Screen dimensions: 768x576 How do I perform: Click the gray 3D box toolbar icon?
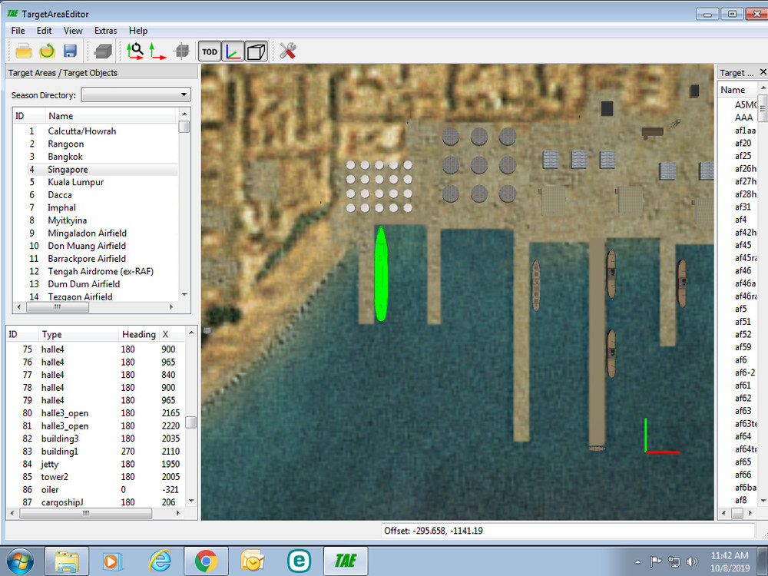[103, 51]
